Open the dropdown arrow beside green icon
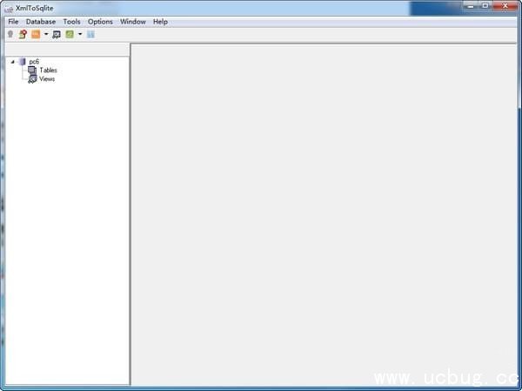Viewport: 522px width, 391px height. tap(80, 34)
